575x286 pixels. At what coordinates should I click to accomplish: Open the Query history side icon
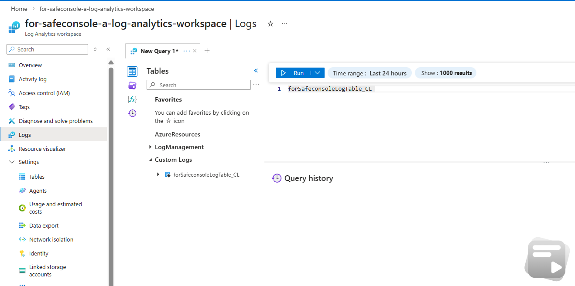(x=132, y=113)
